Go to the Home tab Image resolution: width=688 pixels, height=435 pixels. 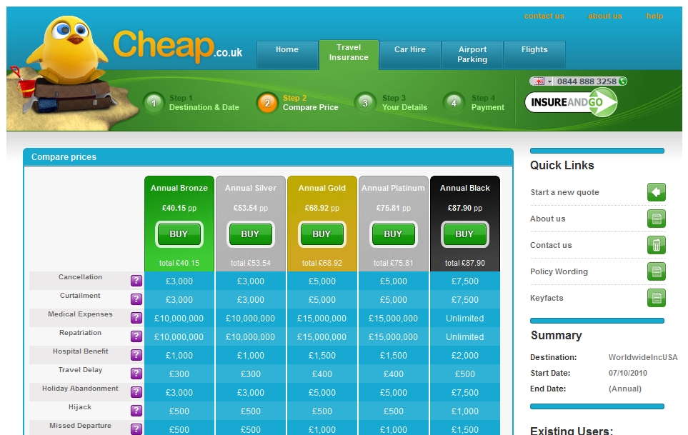(x=287, y=54)
